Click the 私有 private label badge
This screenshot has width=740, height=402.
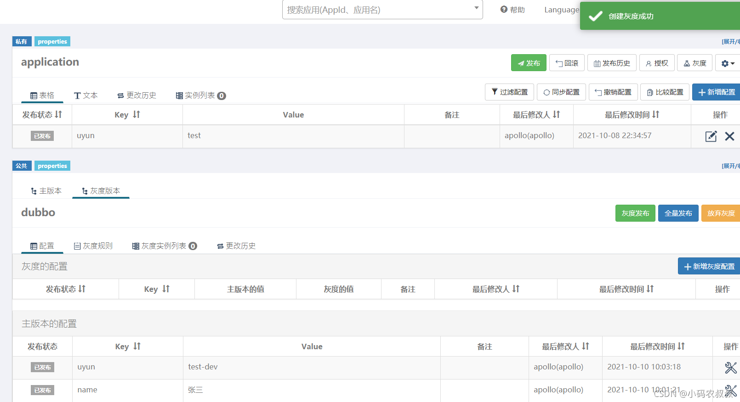coord(22,41)
